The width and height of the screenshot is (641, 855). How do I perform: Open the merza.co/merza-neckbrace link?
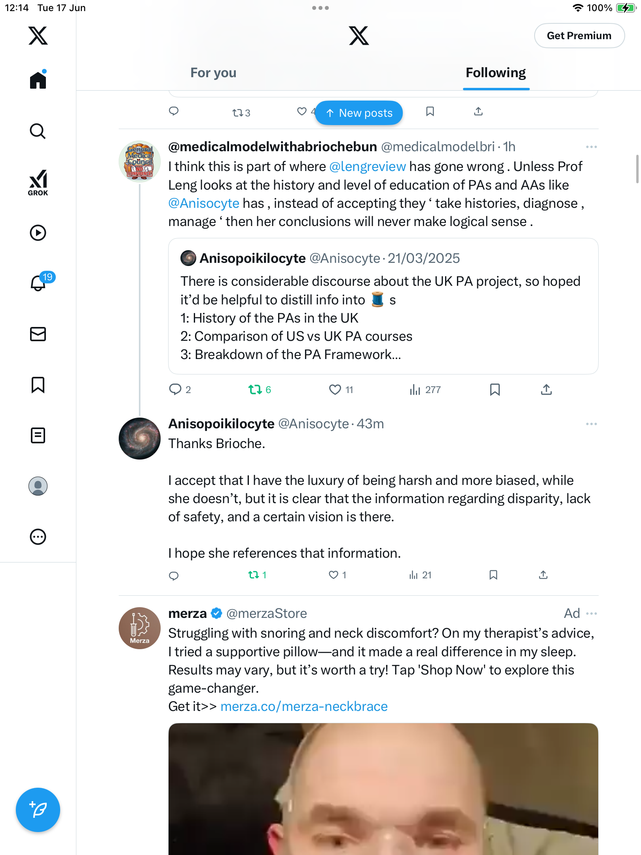tap(304, 707)
